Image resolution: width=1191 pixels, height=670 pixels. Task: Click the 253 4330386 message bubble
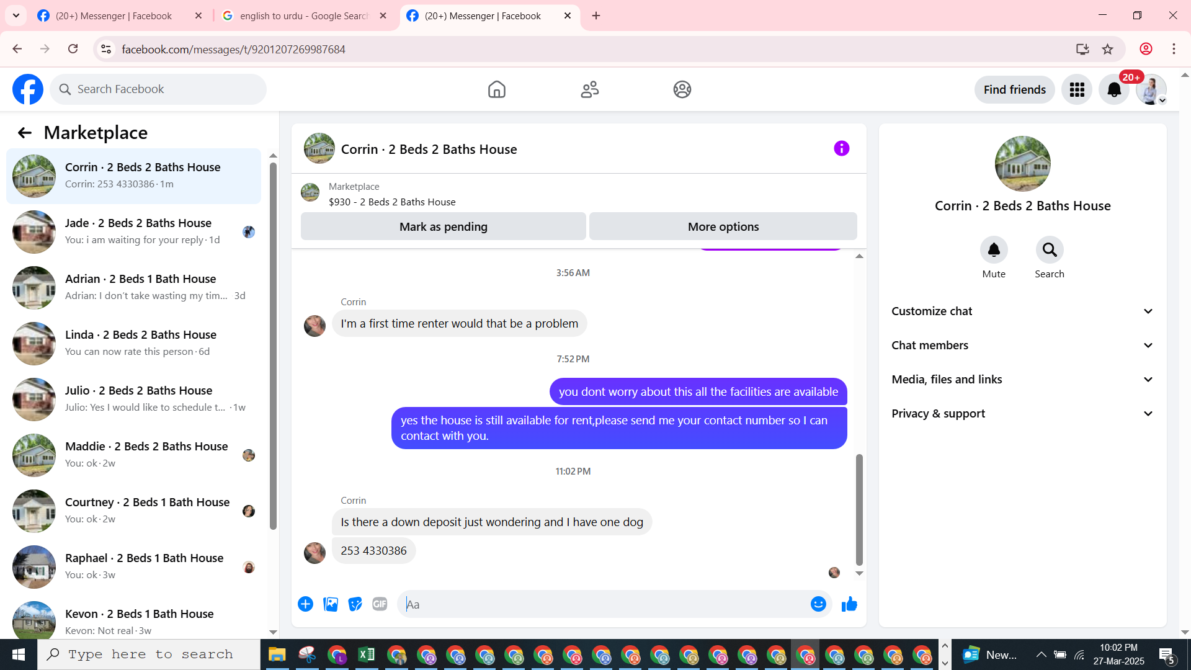pos(373,551)
